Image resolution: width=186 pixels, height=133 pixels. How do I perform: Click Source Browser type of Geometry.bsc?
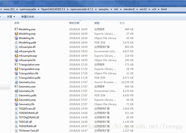point(105,82)
